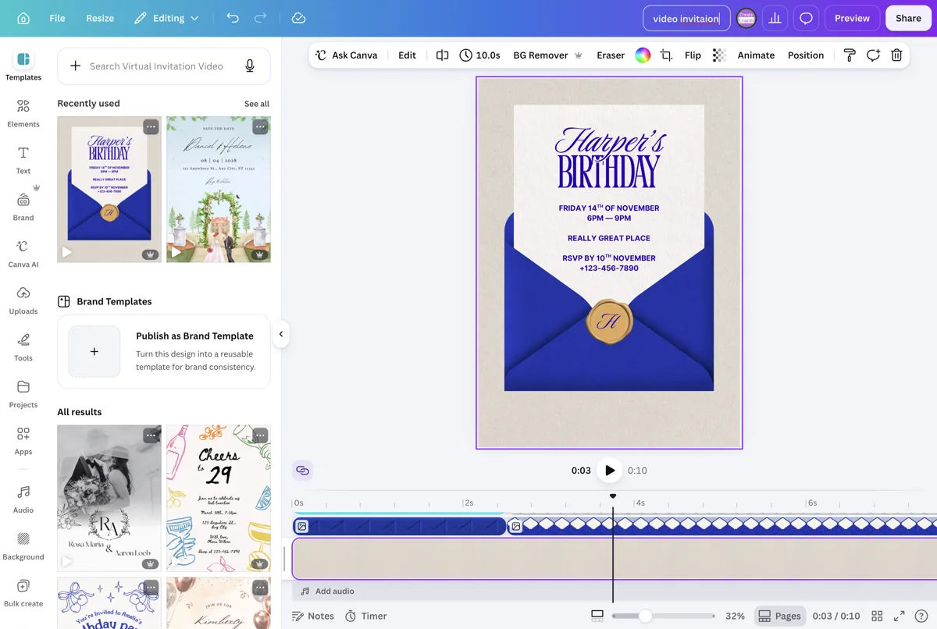Redo the last action

[261, 18]
